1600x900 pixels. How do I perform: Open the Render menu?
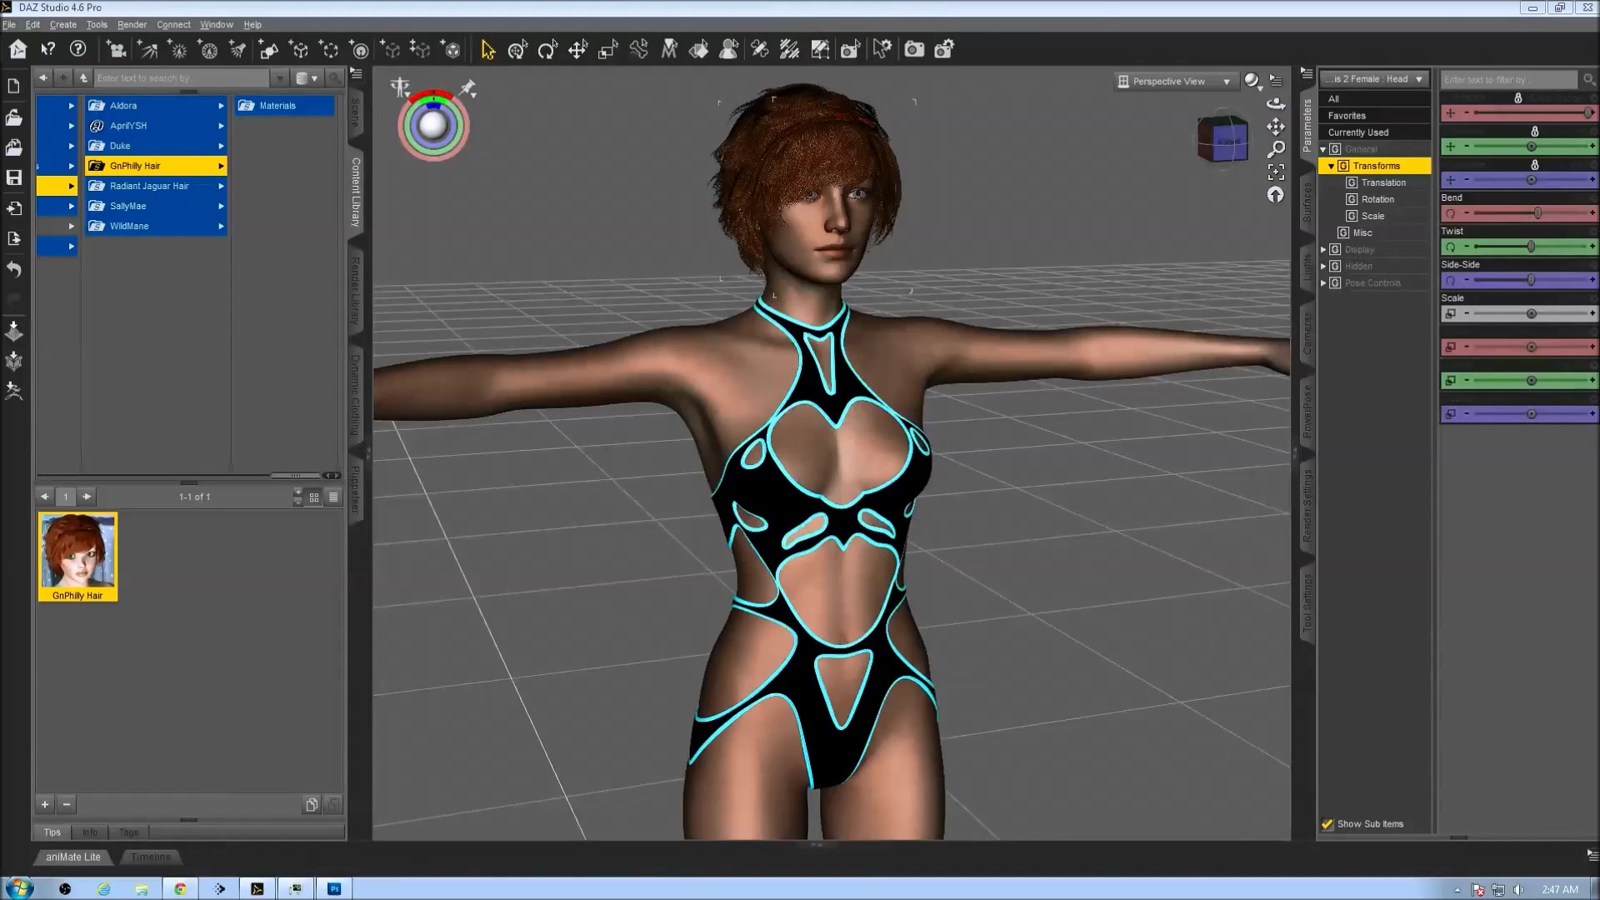[132, 25]
